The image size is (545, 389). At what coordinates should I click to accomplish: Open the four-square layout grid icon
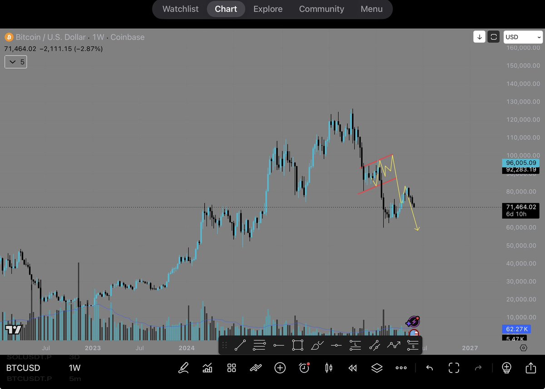[232, 368]
